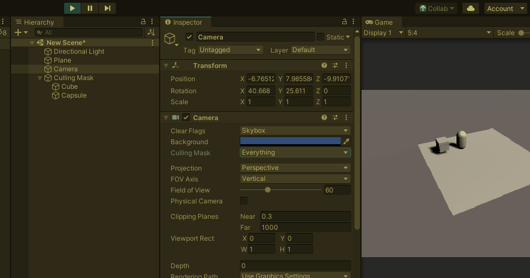Open Camera component help icon
The width and height of the screenshot is (530, 278).
[x=324, y=117]
